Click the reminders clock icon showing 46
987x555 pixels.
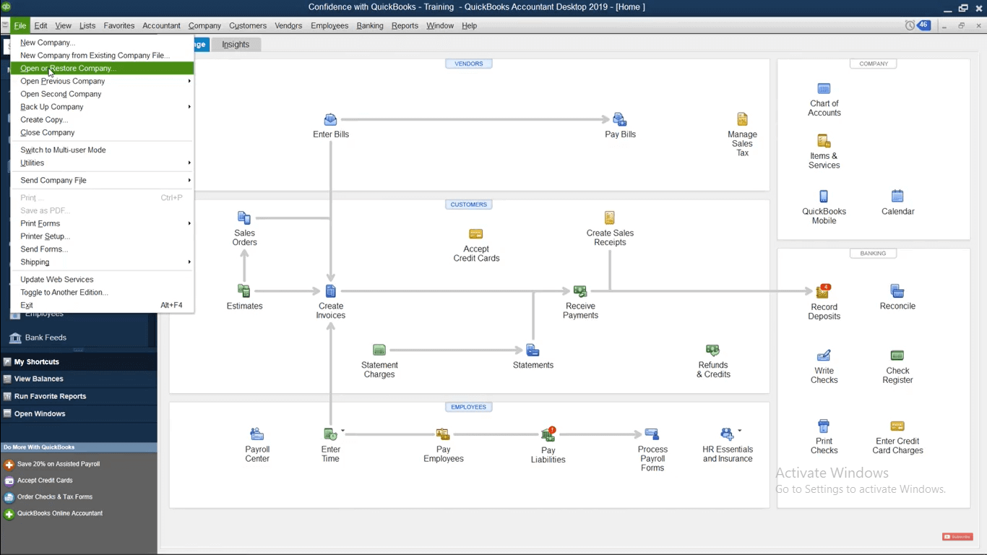point(918,25)
